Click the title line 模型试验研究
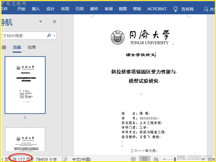 click(143, 81)
